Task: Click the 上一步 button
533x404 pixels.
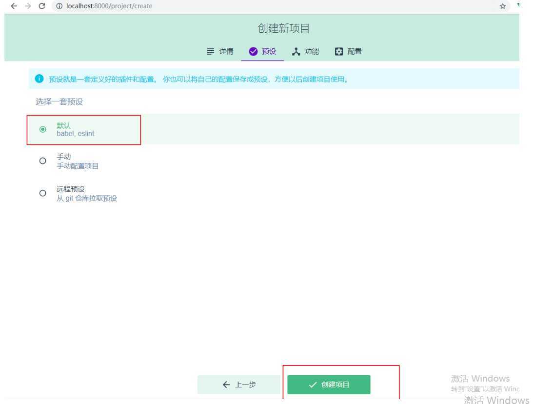Action: pos(239,384)
